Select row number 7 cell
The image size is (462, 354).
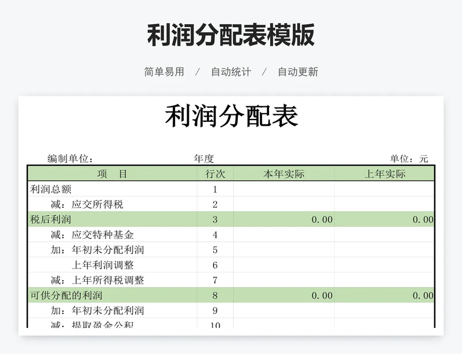215,280
